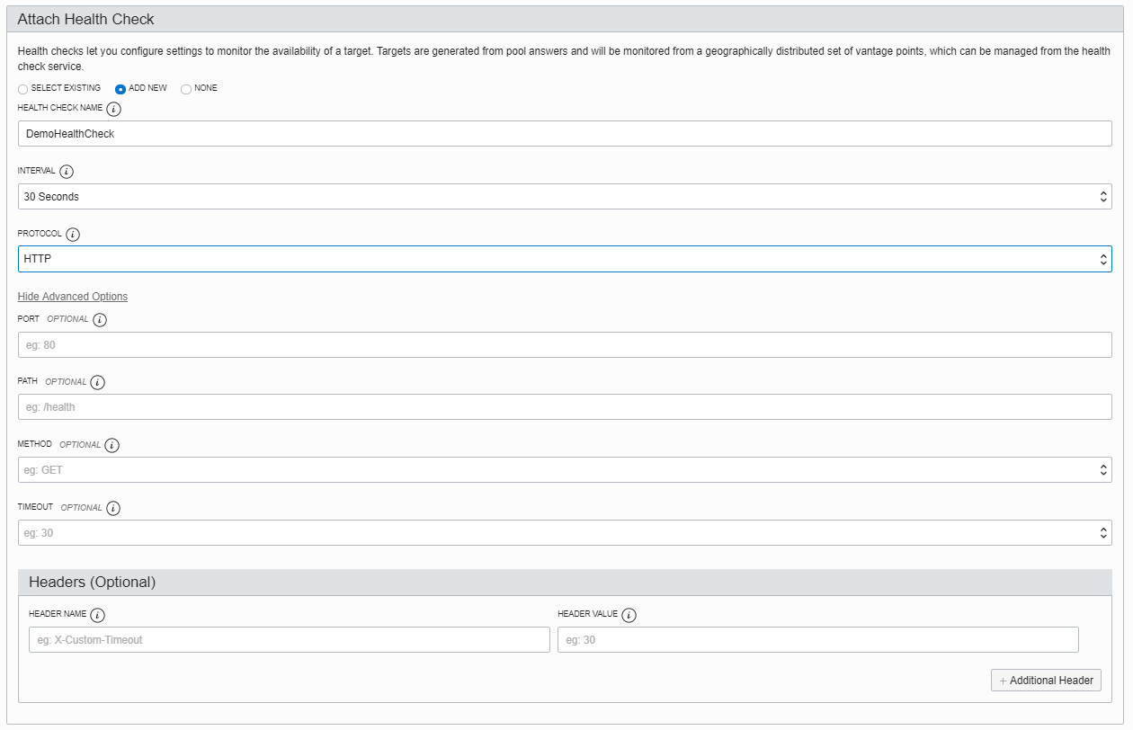Focus the Health Check Name field

[565, 133]
